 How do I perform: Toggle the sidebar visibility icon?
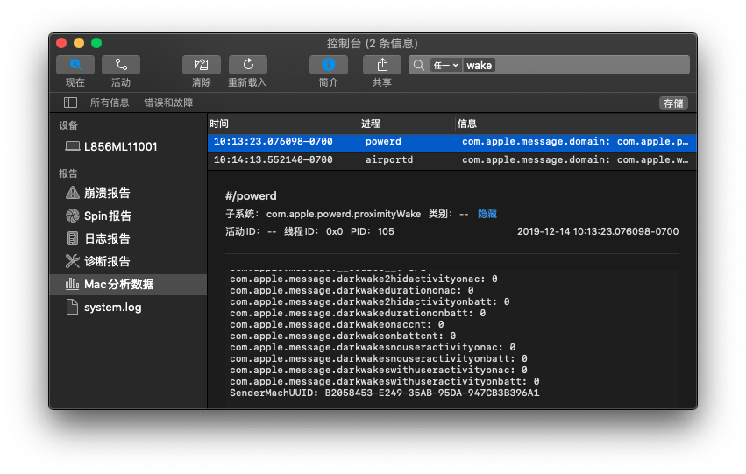tap(70, 103)
